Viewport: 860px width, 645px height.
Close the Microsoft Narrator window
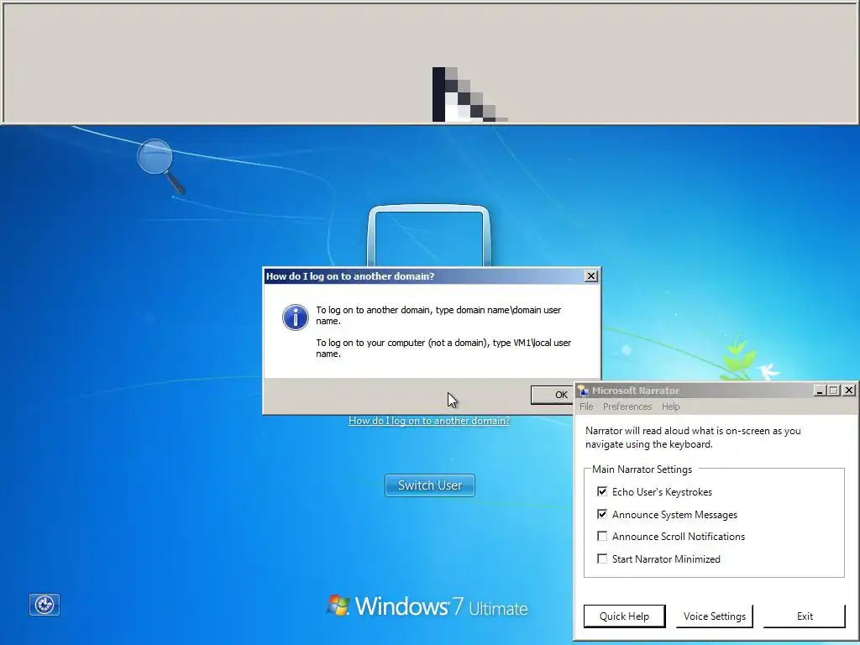pos(848,391)
